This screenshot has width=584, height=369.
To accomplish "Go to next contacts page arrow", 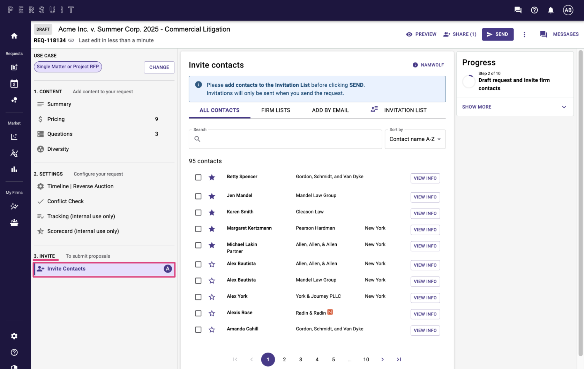I will (382, 360).
